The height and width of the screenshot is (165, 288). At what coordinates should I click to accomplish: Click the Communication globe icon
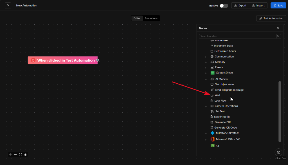coord(212,56)
